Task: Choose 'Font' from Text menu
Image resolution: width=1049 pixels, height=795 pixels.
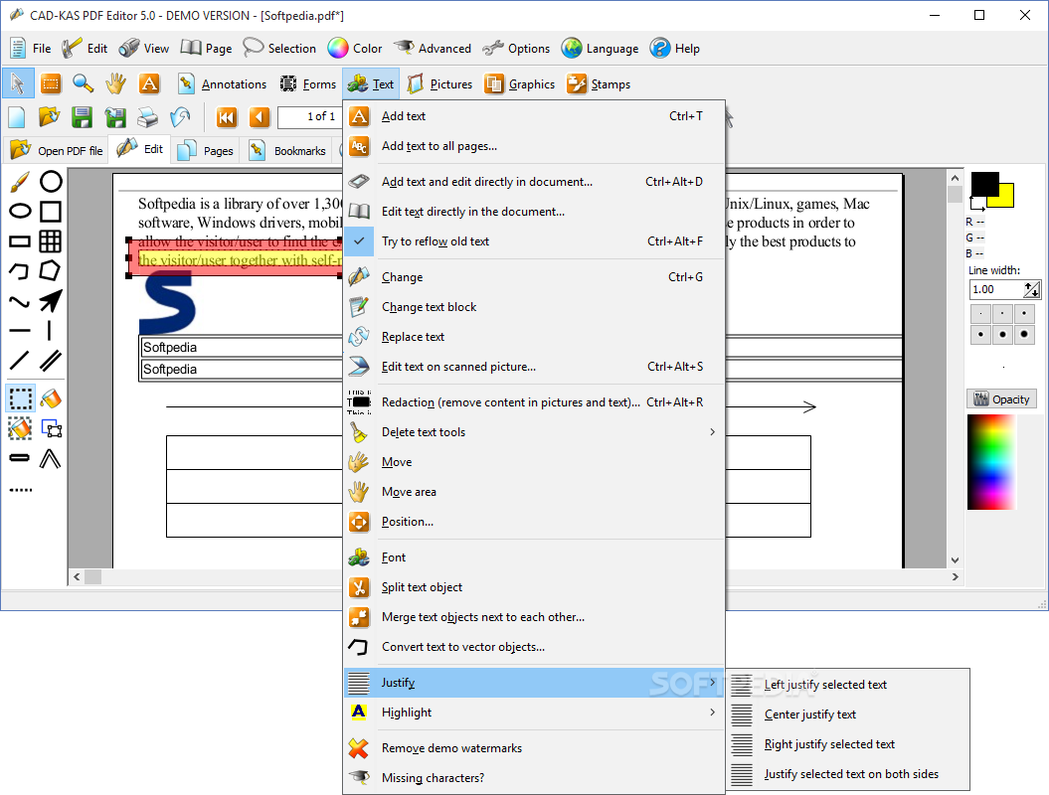Action: pyautogui.click(x=535, y=557)
